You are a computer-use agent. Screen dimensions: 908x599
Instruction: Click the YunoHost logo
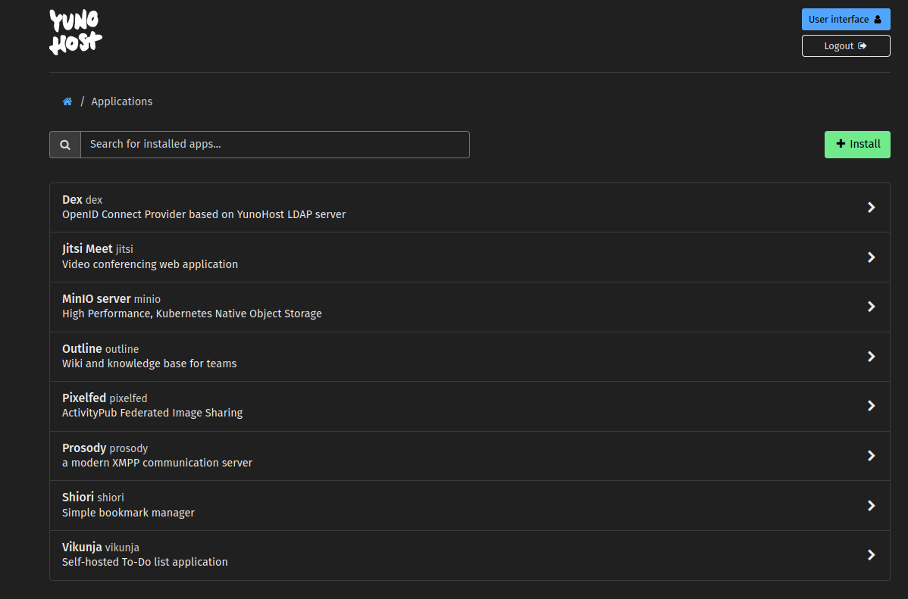pyautogui.click(x=76, y=33)
